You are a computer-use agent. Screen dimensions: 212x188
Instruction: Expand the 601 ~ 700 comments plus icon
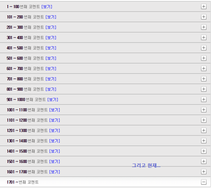(204, 69)
